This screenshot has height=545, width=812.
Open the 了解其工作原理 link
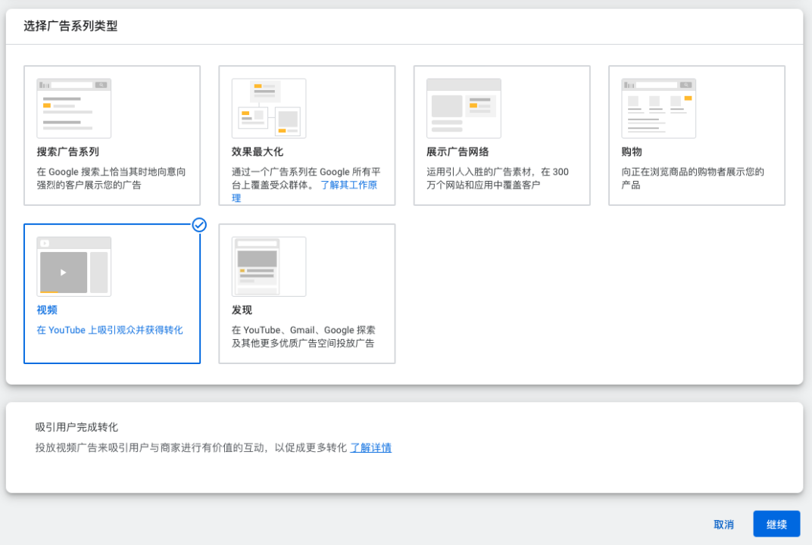[350, 184]
